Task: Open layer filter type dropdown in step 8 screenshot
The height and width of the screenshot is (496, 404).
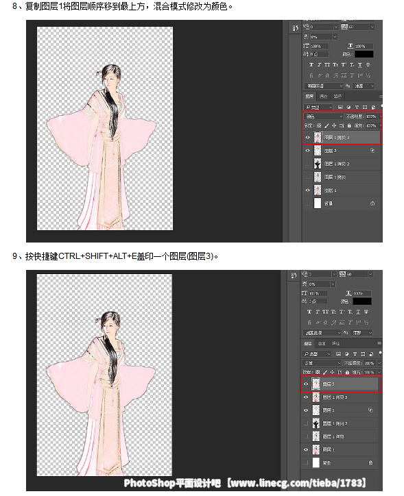Action: [318, 108]
